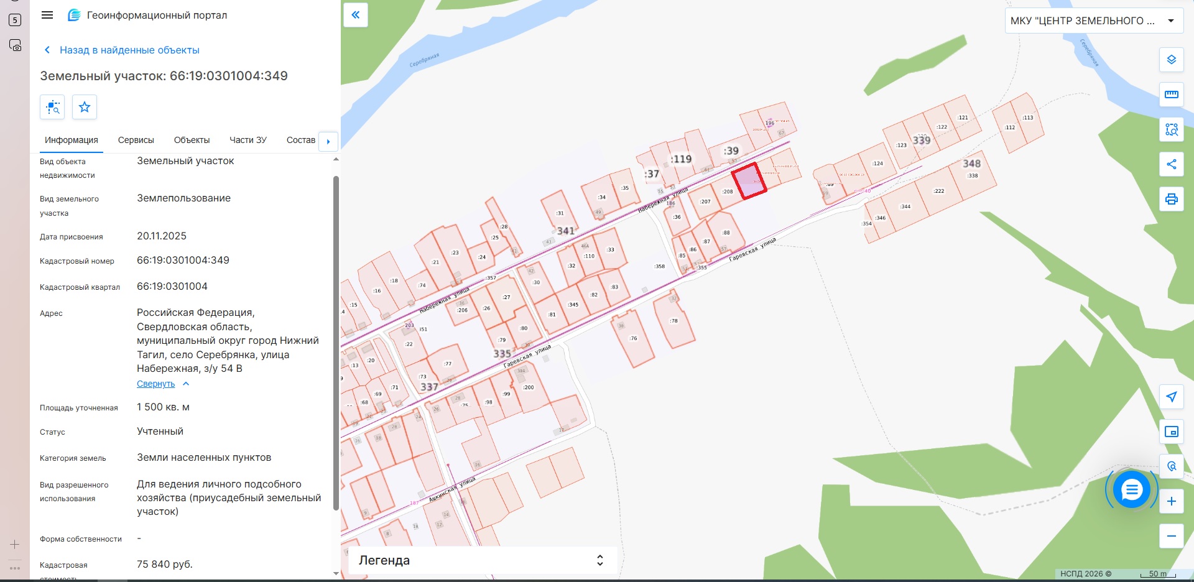1194x582 pixels.
Task: Activate the area selection search tool
Action: point(1172,129)
